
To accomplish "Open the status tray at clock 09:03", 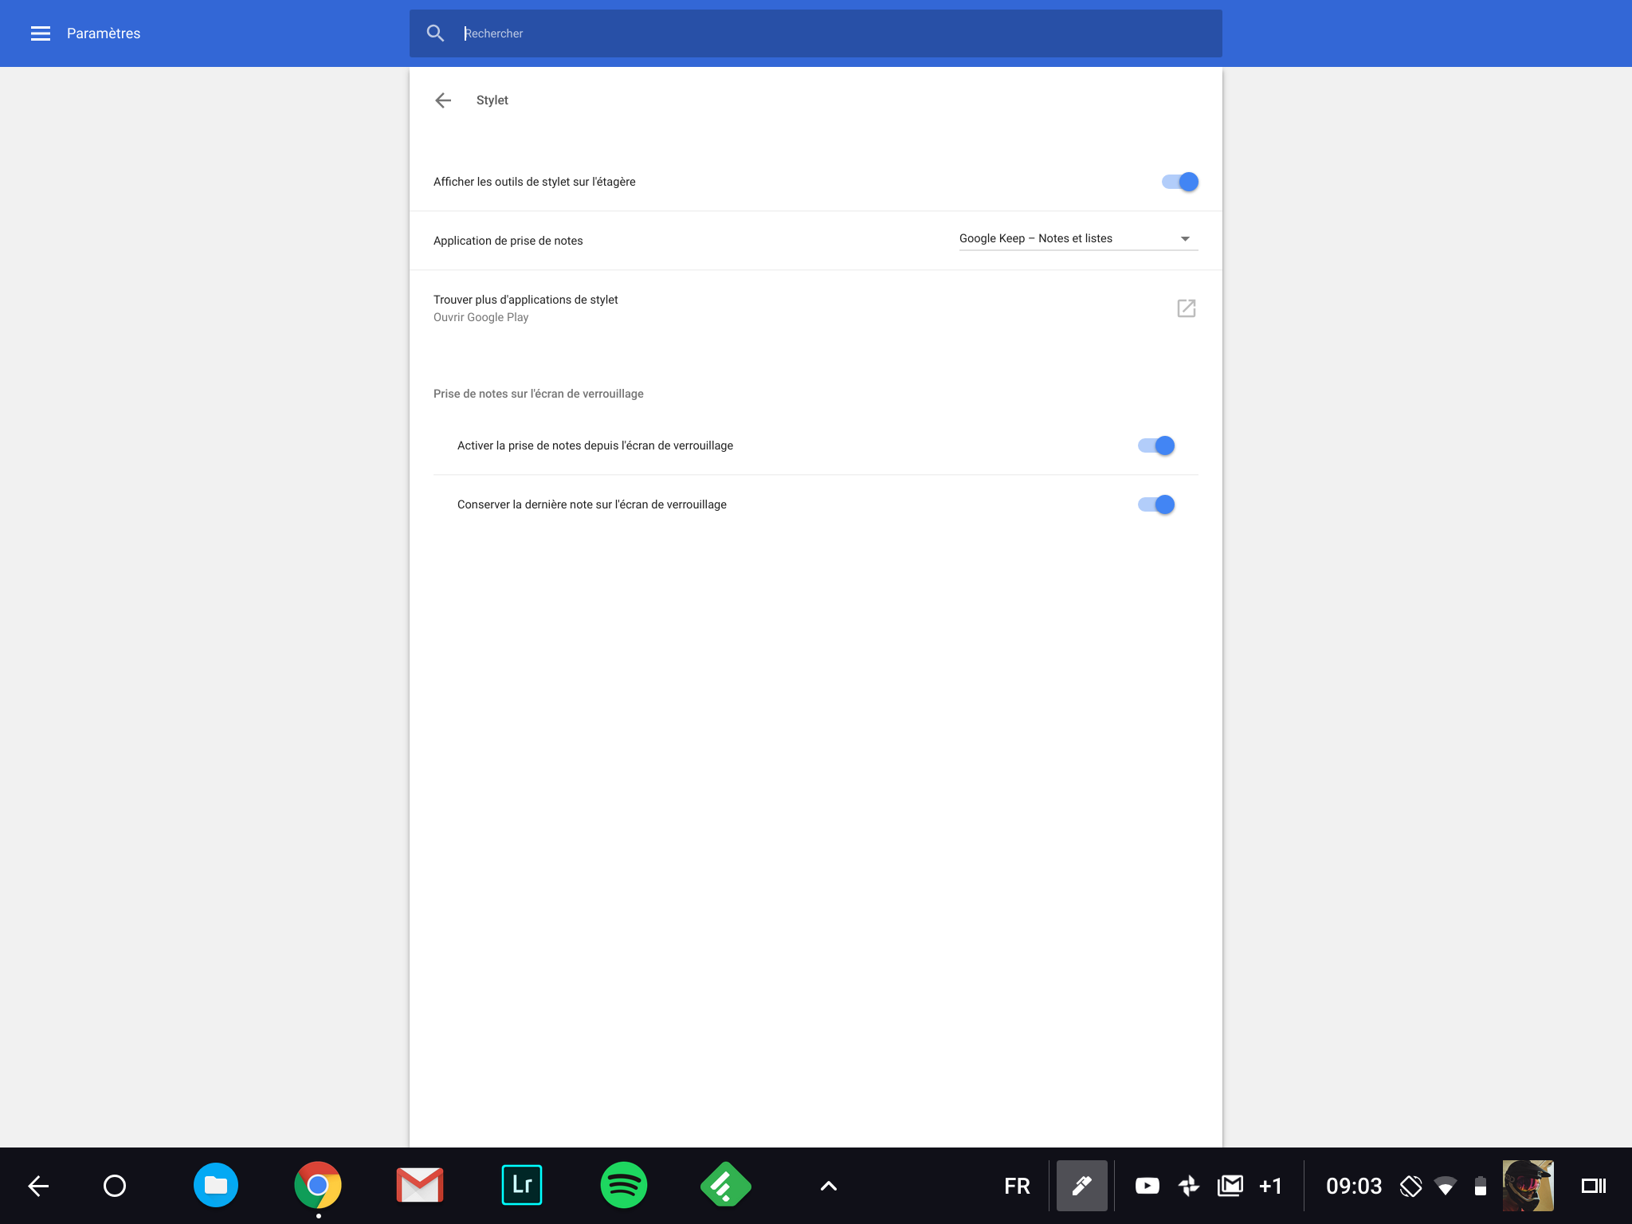I will click(x=1354, y=1186).
